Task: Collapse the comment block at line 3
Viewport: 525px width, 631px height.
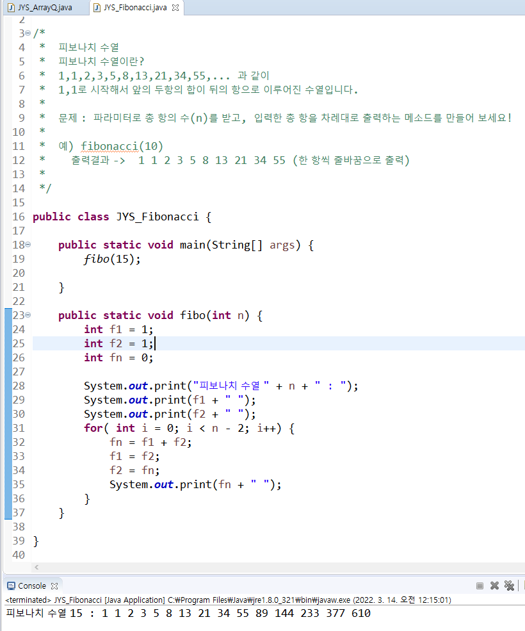Action: pos(28,33)
